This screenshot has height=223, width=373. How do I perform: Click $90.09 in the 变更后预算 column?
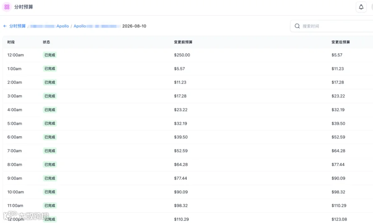click(x=338, y=178)
